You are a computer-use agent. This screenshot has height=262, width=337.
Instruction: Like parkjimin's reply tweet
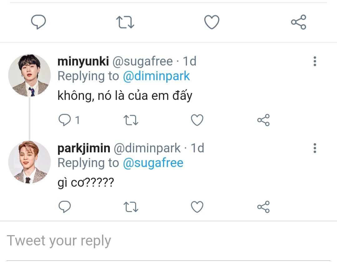click(x=197, y=207)
